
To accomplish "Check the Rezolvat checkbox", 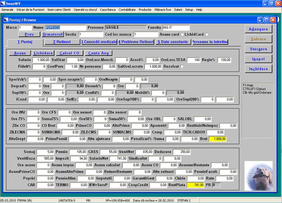I will coord(182,66).
